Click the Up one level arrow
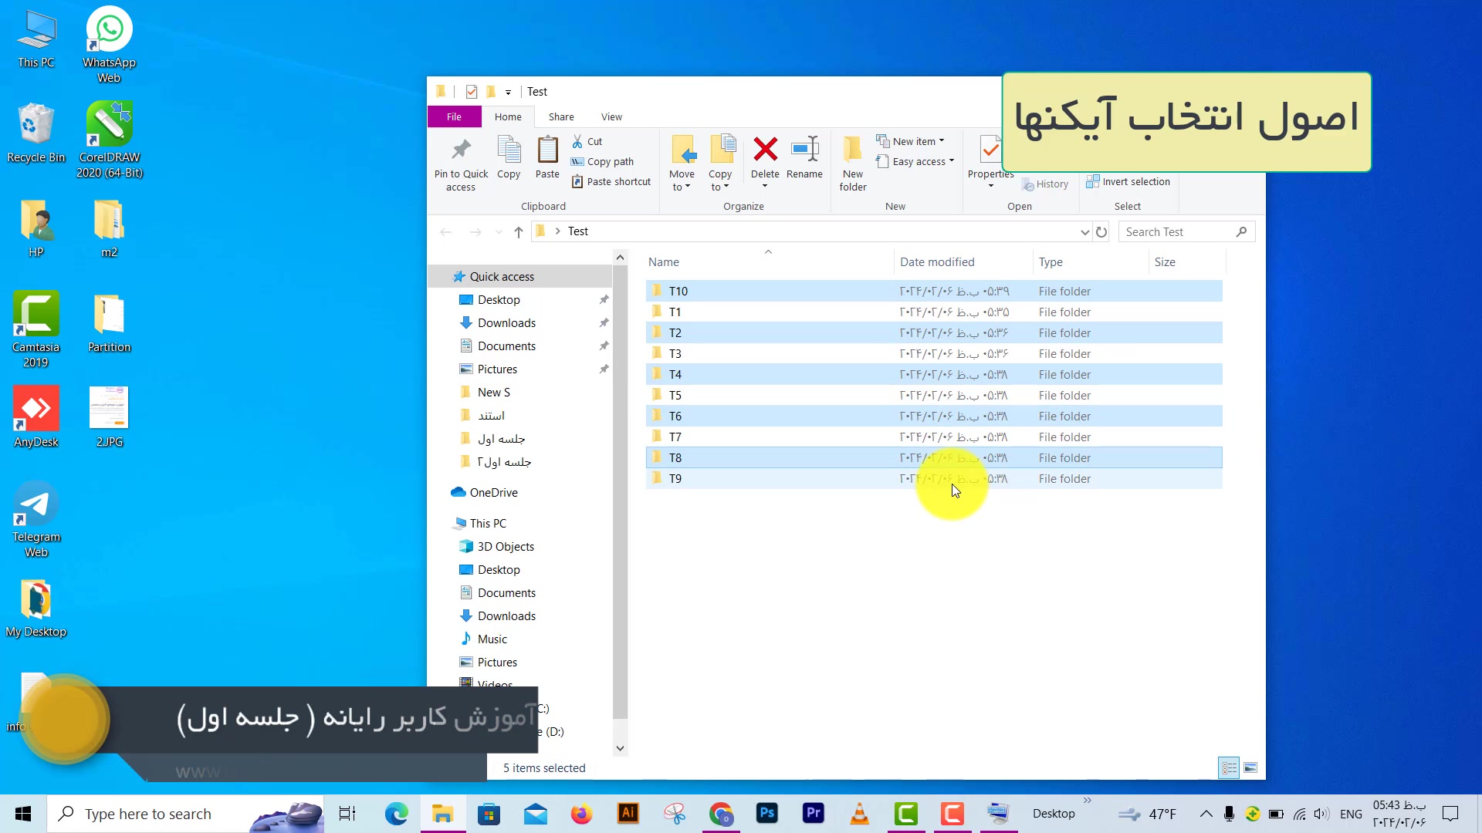The image size is (1482, 833). click(x=519, y=232)
